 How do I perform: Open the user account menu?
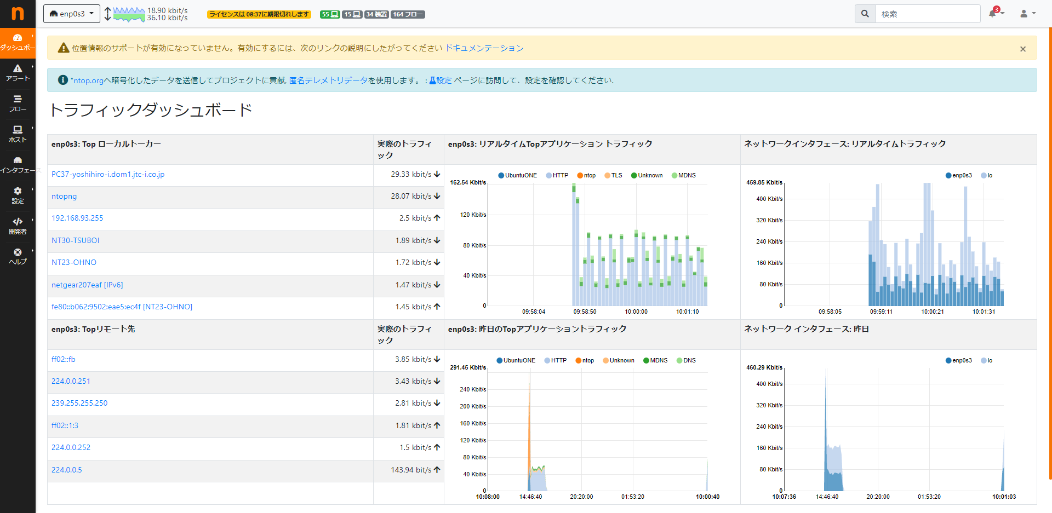click(1027, 14)
